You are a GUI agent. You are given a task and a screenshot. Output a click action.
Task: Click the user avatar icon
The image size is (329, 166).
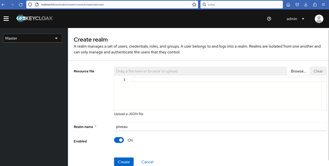[319, 19]
